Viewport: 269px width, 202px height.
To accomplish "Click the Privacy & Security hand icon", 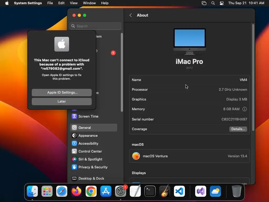I will (x=74, y=167).
